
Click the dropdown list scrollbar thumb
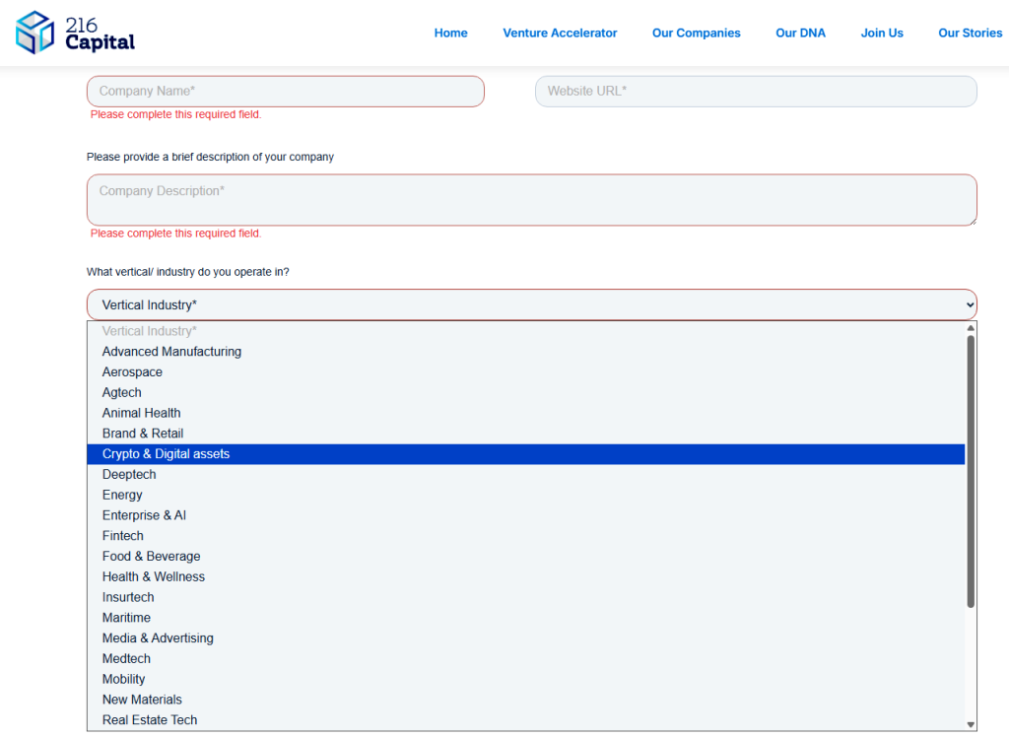click(971, 471)
